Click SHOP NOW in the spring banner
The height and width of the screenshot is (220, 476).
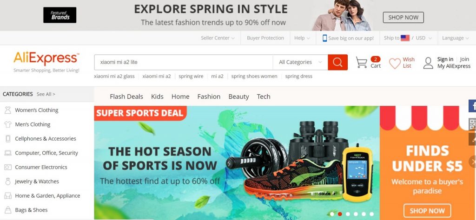pos(403,18)
